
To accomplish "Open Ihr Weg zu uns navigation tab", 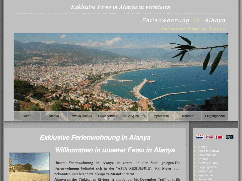I will pyautogui.click(x=134, y=116).
